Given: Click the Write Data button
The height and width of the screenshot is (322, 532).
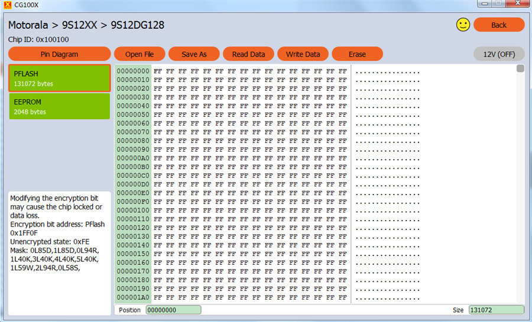Looking at the screenshot, I should point(303,54).
